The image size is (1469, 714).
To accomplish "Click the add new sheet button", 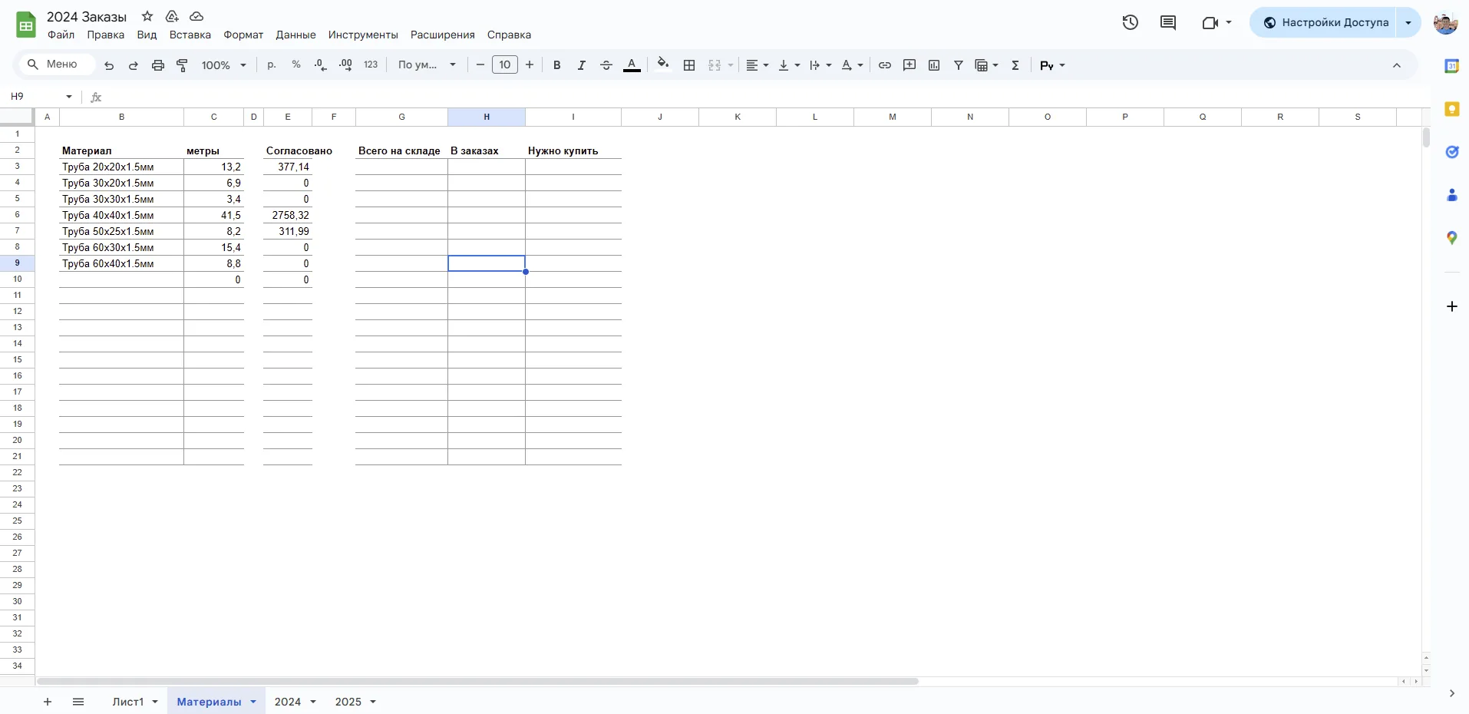I will coord(48,702).
